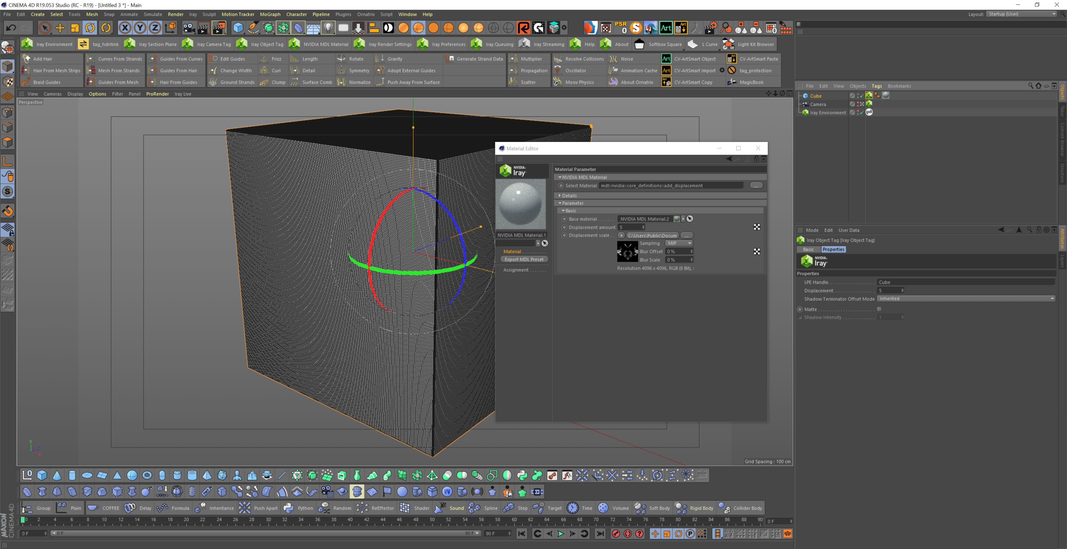Click the Add Hair icon
This screenshot has height=549, width=1067.
pos(26,59)
